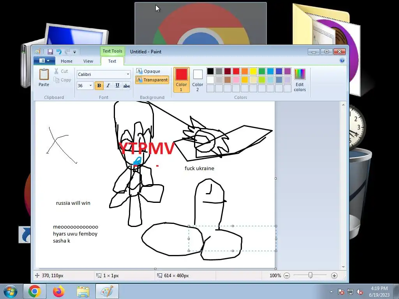The height and width of the screenshot is (299, 399).
Task: Click the zoom out minus button
Action: point(287,276)
